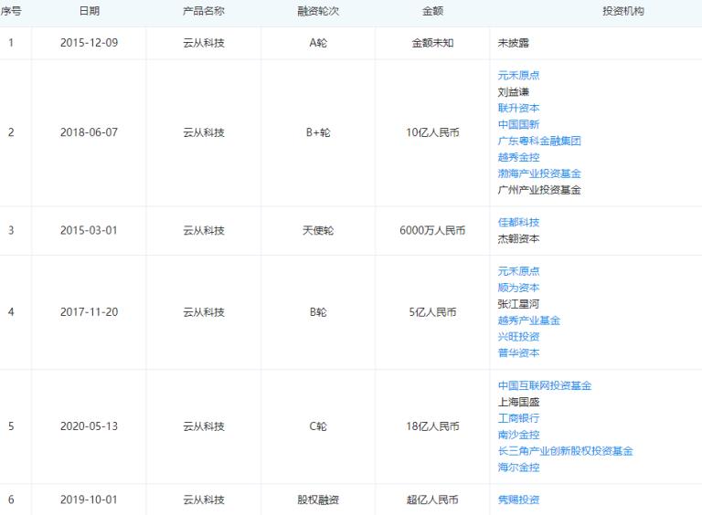The height and width of the screenshot is (515, 702).
Task: Select the 18亿人民币 amount cell
Action: (432, 426)
